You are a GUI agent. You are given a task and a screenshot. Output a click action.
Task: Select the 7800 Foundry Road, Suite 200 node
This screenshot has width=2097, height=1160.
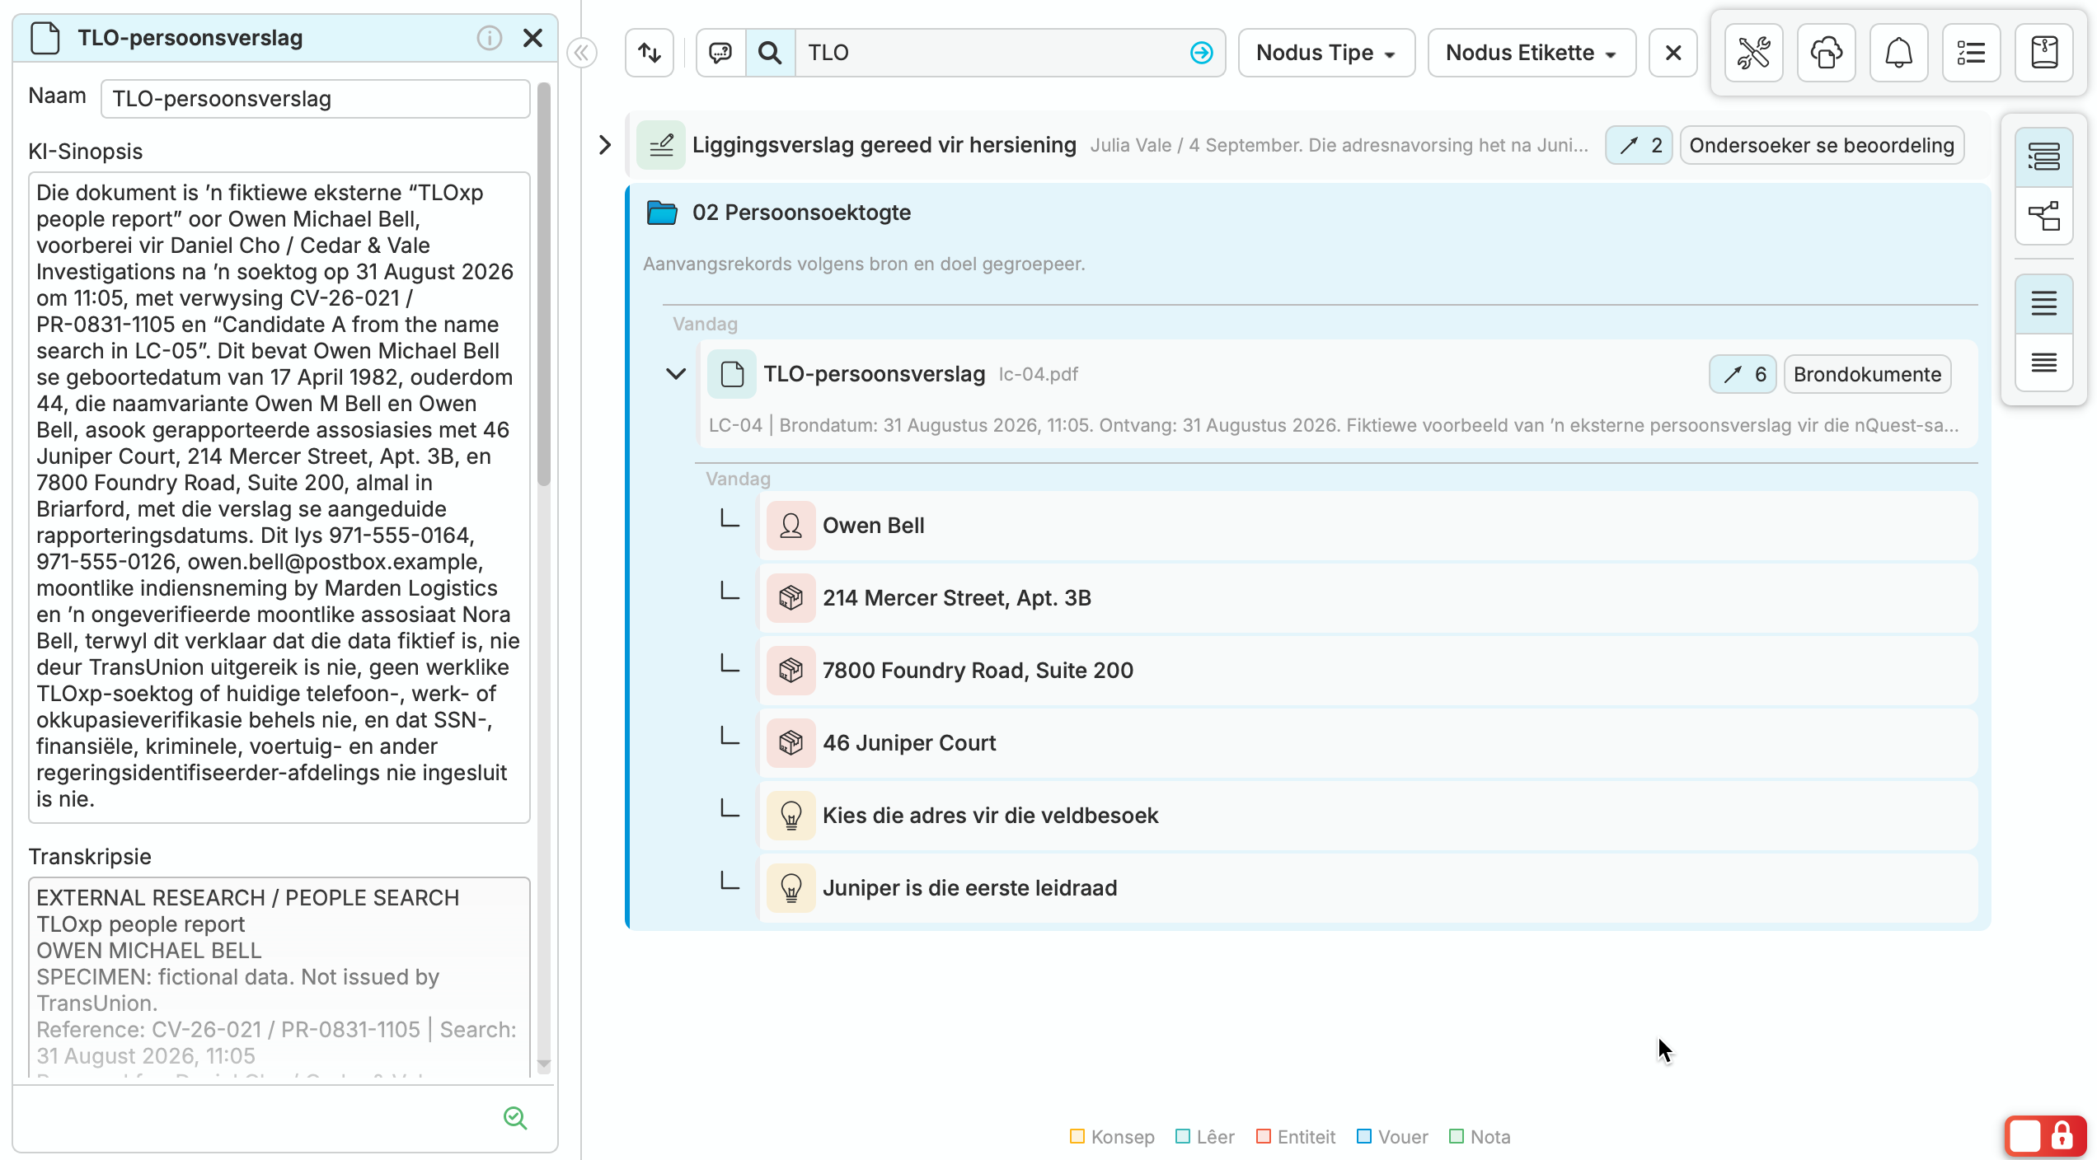point(1368,671)
